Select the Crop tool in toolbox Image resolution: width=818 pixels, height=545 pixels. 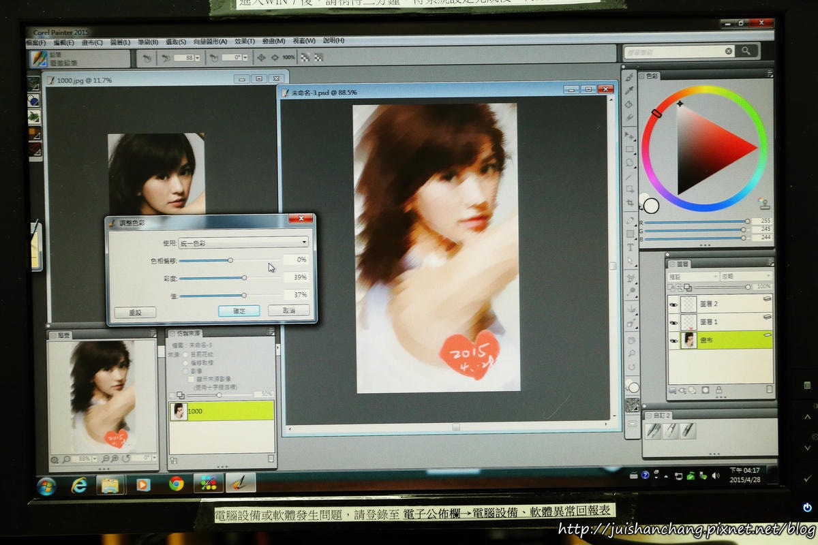pyautogui.click(x=631, y=202)
